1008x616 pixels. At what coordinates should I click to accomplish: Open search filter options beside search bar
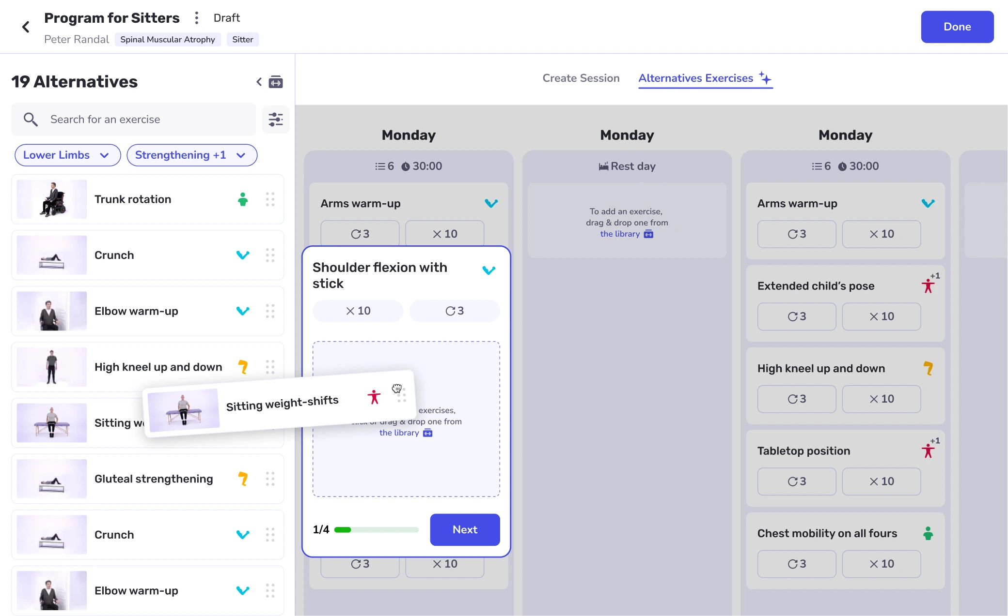point(275,120)
